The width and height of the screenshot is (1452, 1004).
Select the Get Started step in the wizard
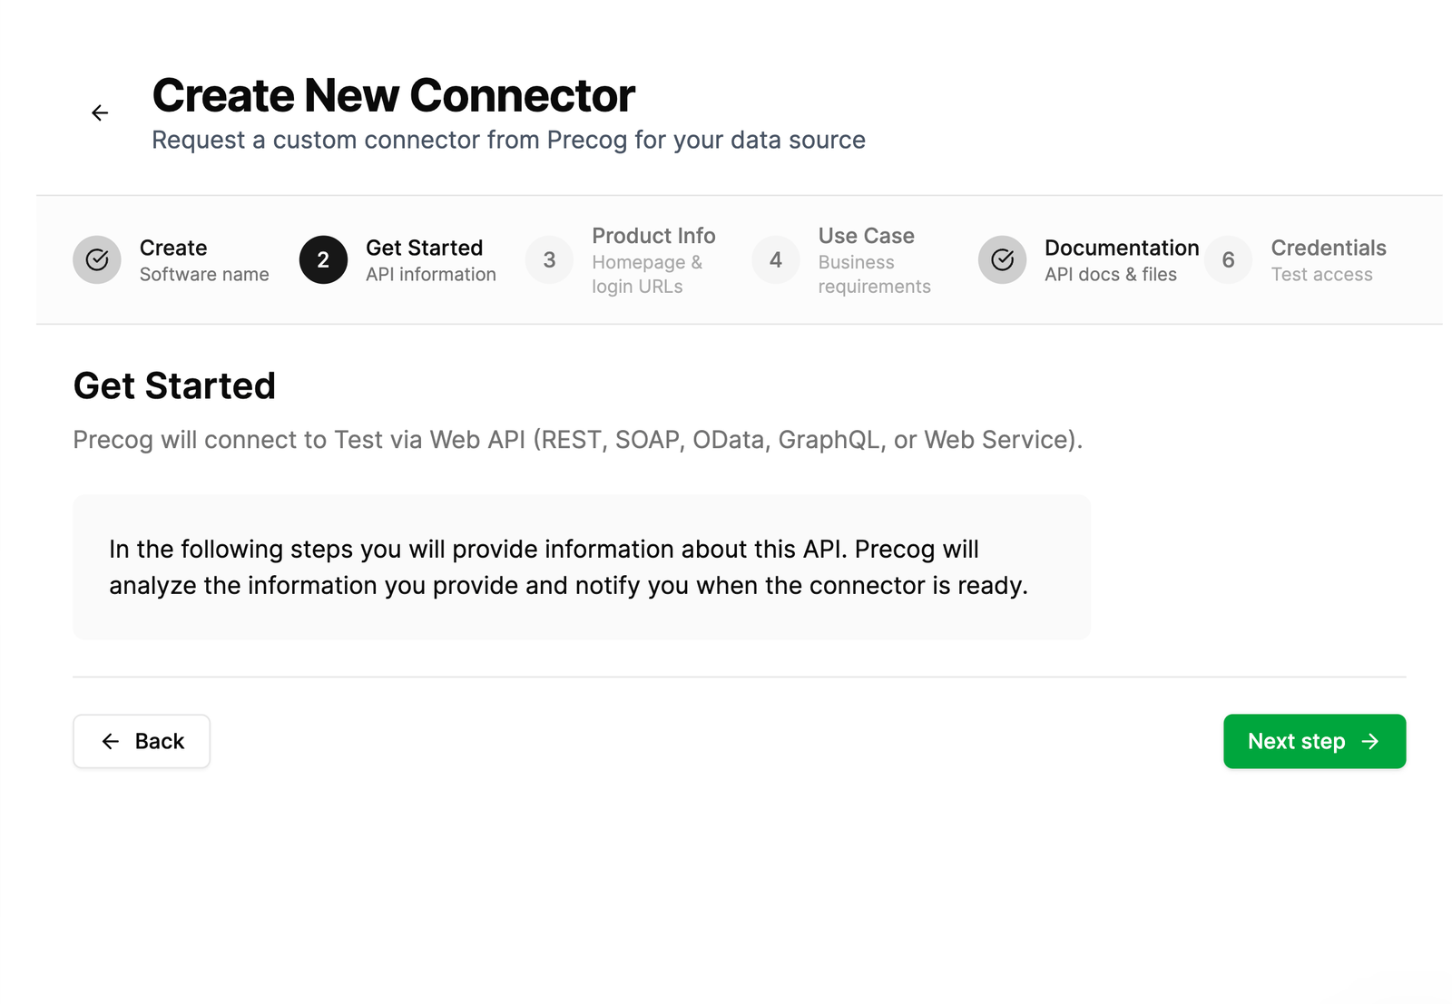point(424,259)
